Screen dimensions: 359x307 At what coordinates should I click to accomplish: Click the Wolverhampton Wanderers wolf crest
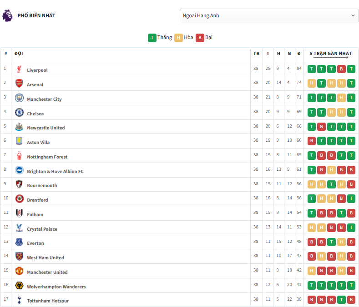click(x=19, y=286)
